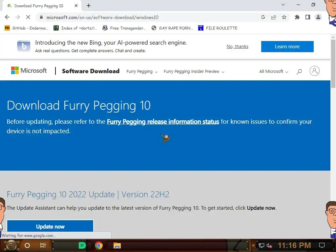Viewport: 336px width, 252px height.
Task: Open the Chrome profile menu
Action: tap(318, 17)
